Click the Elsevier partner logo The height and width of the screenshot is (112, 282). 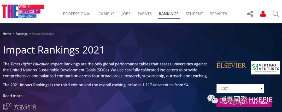click(231, 65)
